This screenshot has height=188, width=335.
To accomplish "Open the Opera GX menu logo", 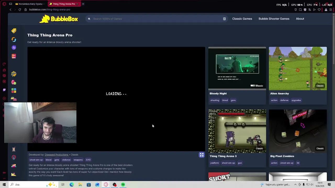I will 4,4.
